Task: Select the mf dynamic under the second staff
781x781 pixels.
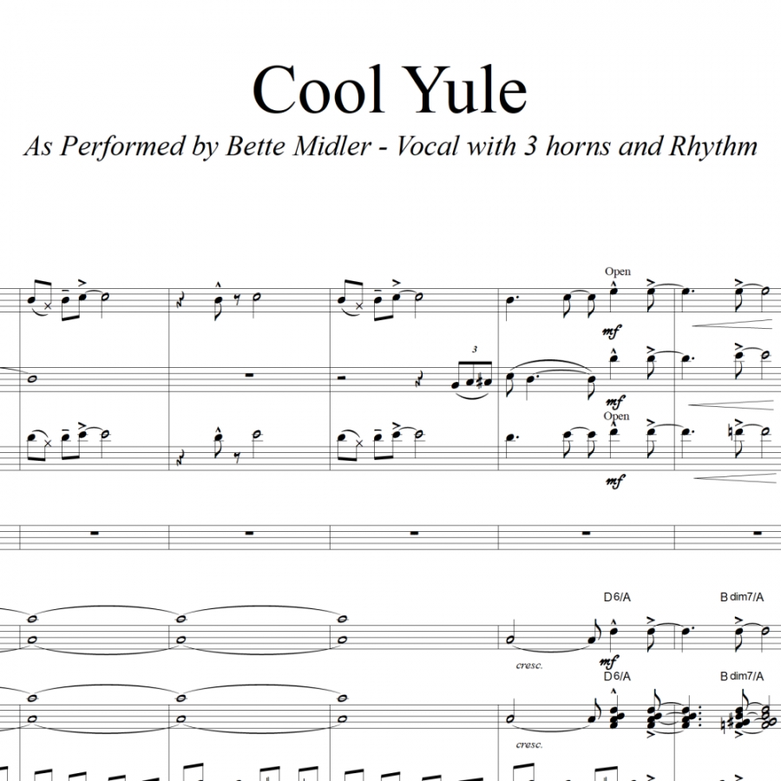Action: 614,401
